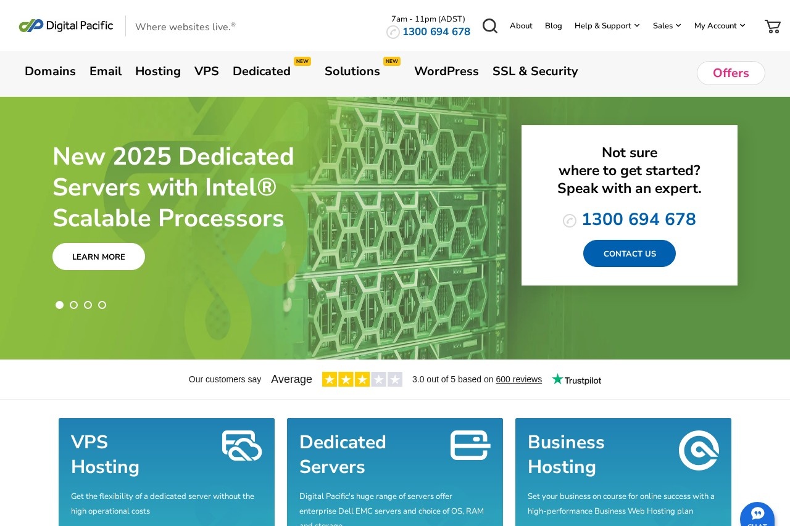This screenshot has width=790, height=526.
Task: Click the Trustpilot star rating bar
Action: pos(362,379)
